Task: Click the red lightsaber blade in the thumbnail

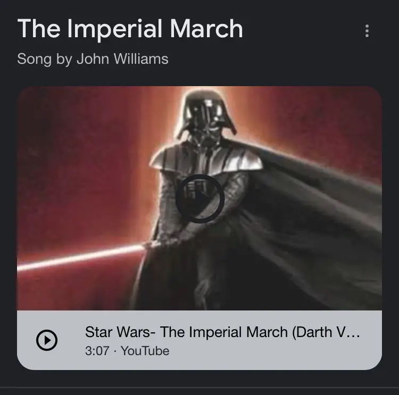Action: tap(81, 257)
